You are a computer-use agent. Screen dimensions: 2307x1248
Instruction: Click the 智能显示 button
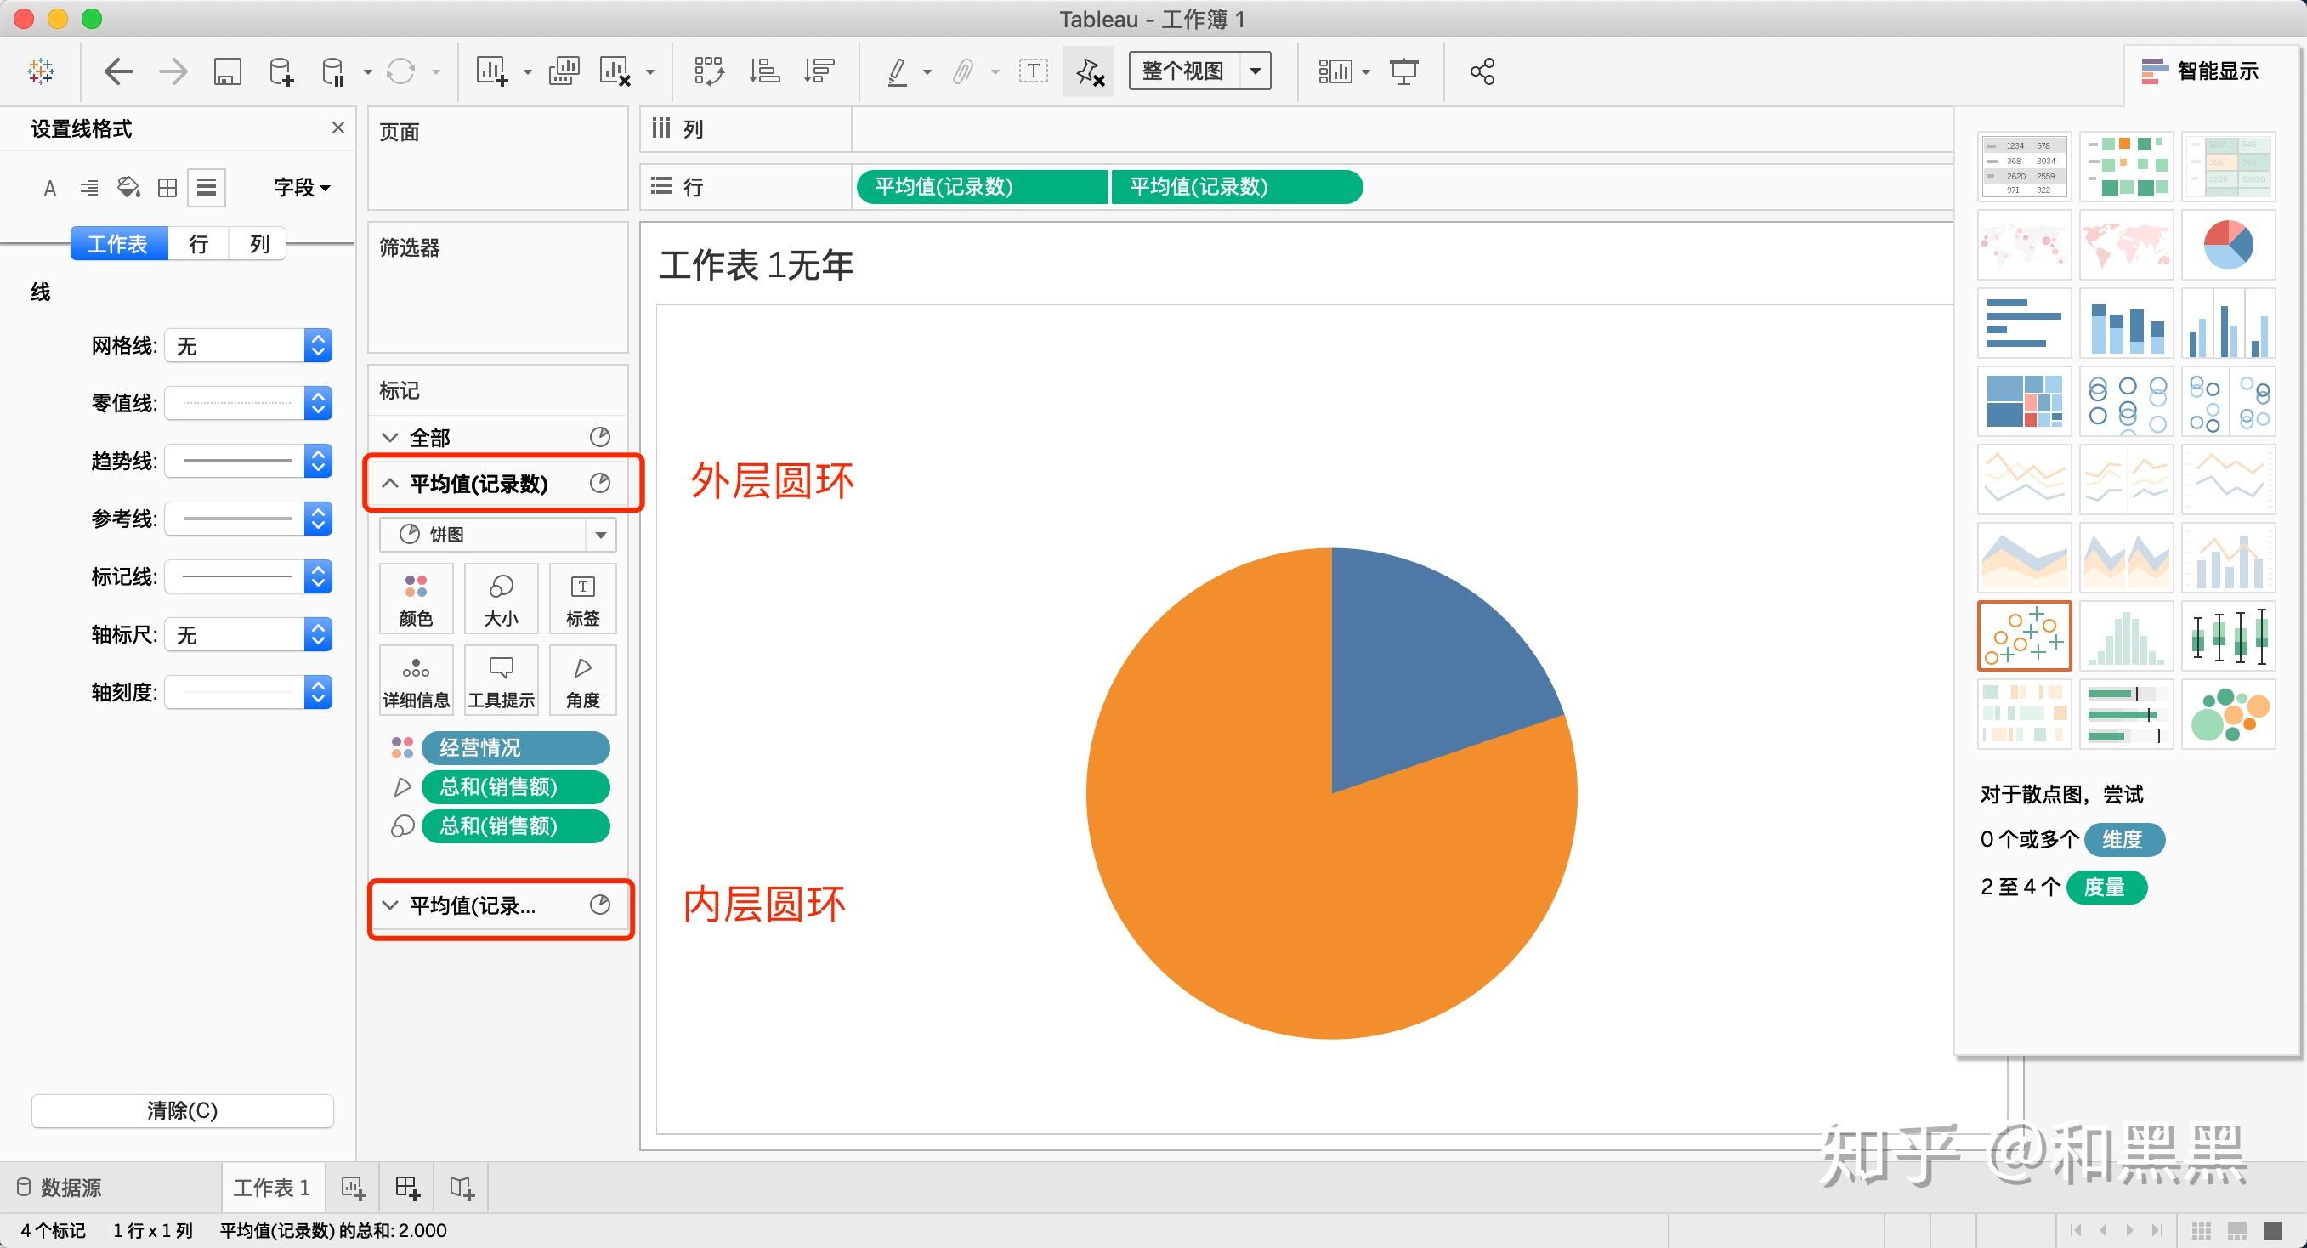point(2205,71)
